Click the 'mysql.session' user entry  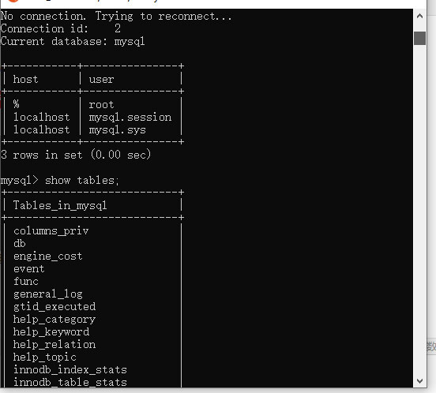click(x=130, y=118)
